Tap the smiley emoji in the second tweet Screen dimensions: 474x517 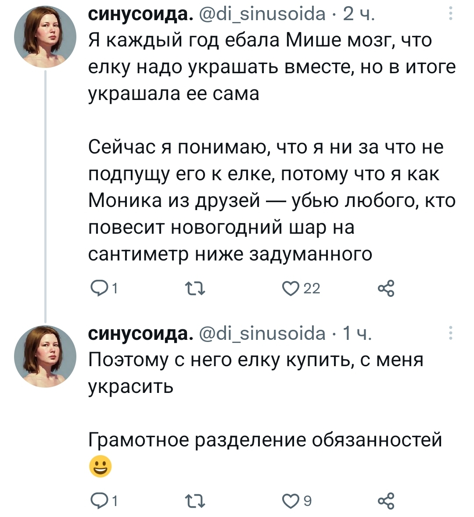pos(100,467)
